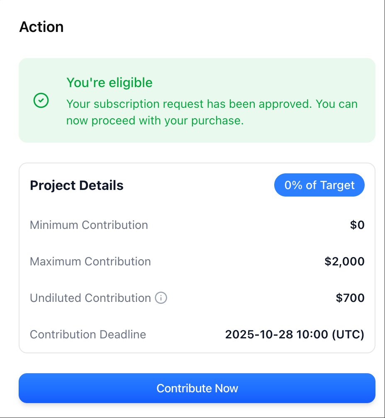Click the Contribute Now button

point(197,388)
